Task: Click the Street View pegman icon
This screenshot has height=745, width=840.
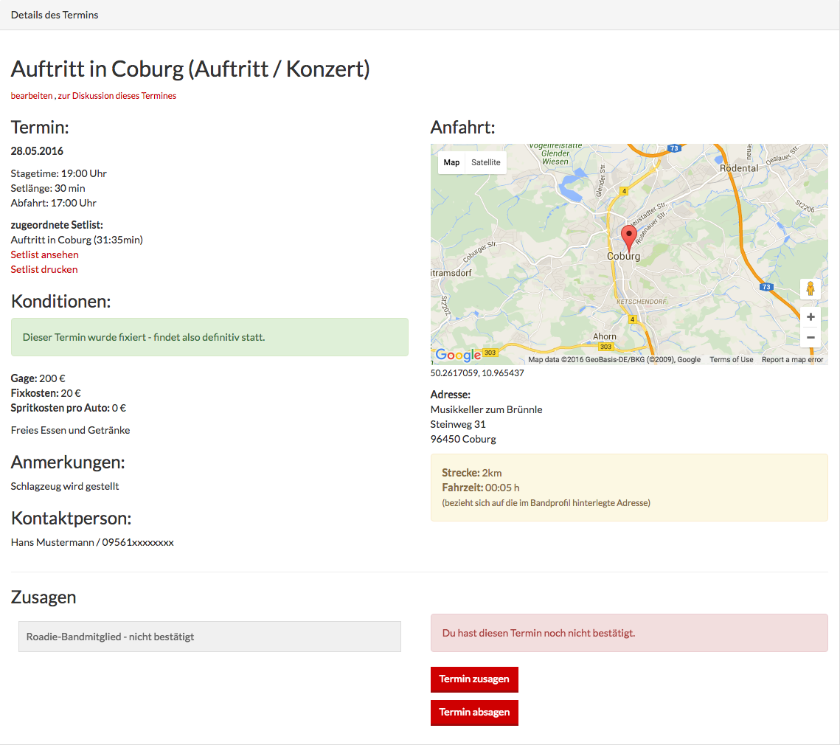Action: 810,288
